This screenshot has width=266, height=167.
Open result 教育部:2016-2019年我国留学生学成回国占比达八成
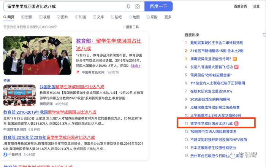pos(50,112)
